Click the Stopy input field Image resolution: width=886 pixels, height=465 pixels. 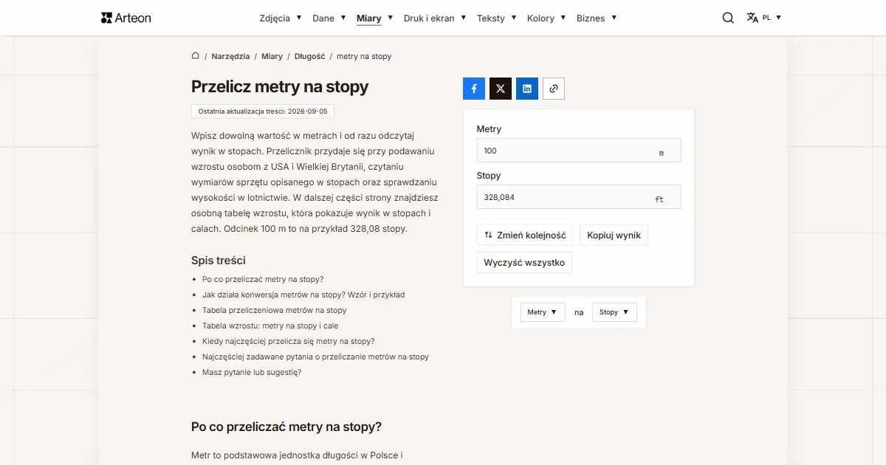pyautogui.click(x=579, y=197)
